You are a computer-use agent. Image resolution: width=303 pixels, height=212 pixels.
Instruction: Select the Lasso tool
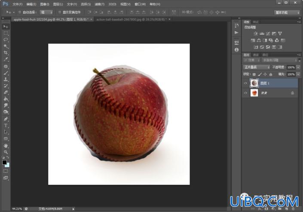coord(6,40)
